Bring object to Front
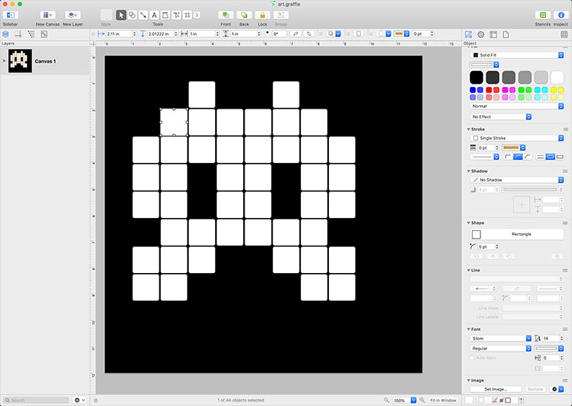The width and height of the screenshot is (572, 406). click(226, 15)
